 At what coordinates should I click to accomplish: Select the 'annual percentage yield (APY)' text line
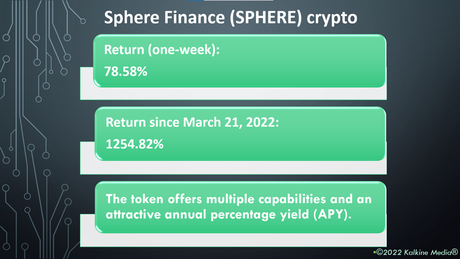tap(228, 215)
